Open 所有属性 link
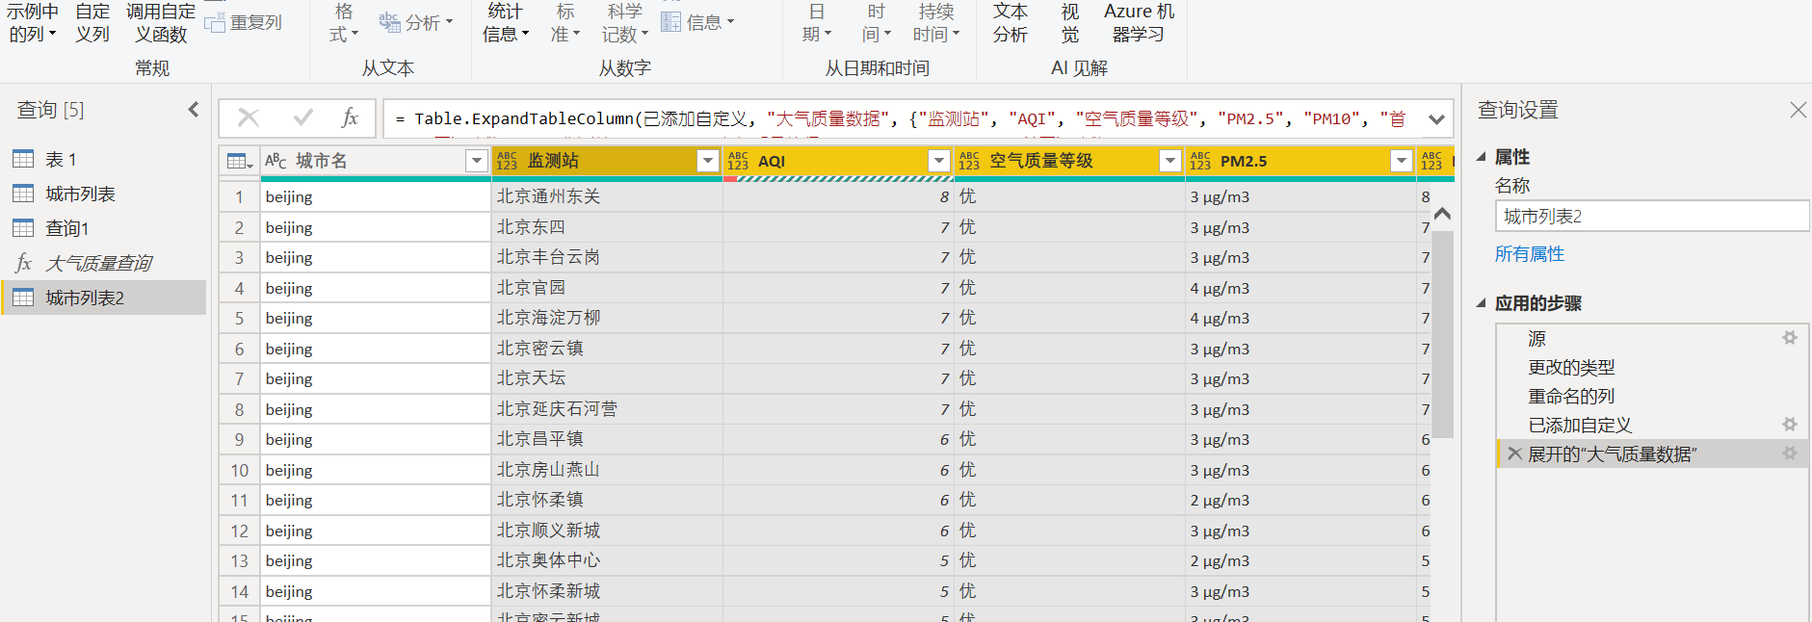Screen dimensions: 1812x622 point(1530,254)
